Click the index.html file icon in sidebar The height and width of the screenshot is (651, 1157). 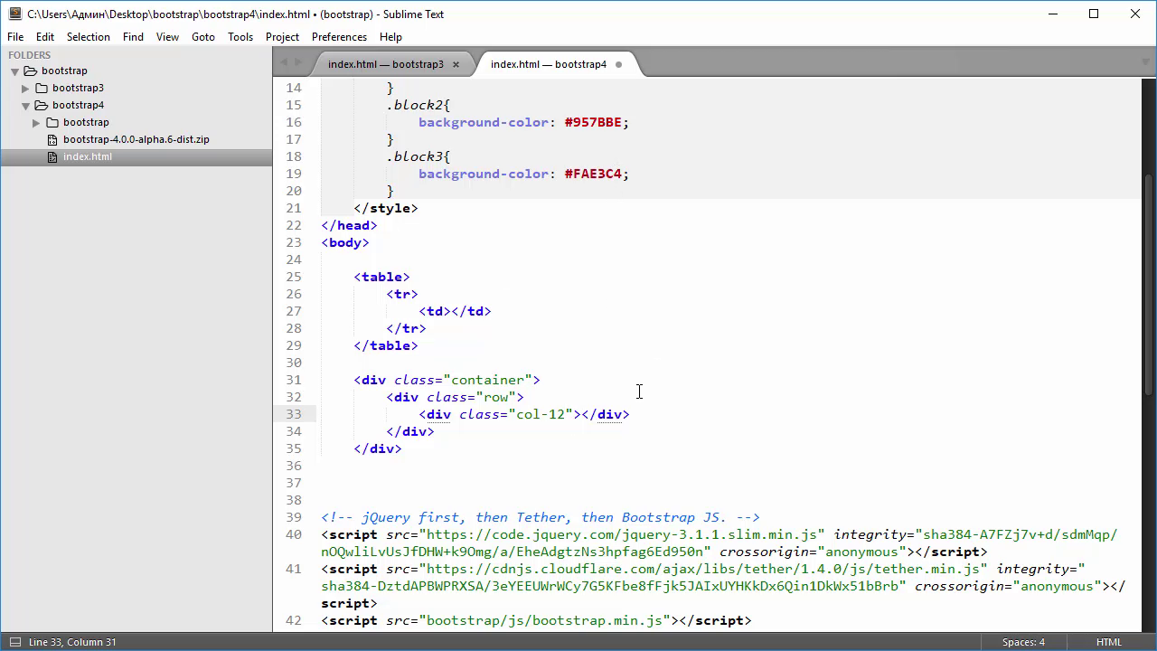coord(52,156)
